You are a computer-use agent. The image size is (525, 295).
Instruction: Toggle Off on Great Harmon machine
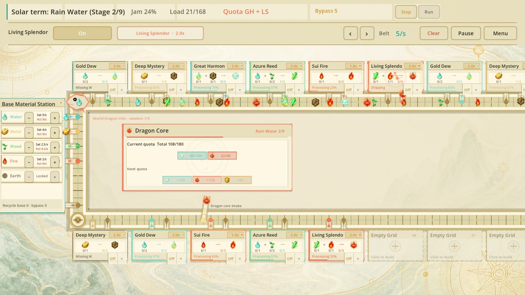[x=231, y=90]
